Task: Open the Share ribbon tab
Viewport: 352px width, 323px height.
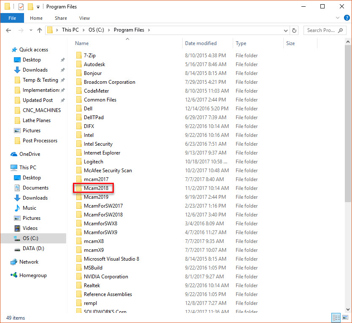Action: click(x=61, y=18)
